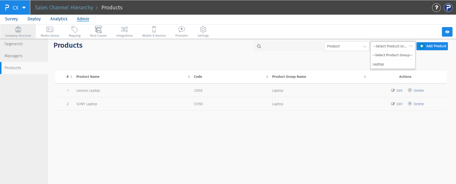Screen dimensions: 456x184
Task: Open the Mapping tag icon
Action: 74,29
